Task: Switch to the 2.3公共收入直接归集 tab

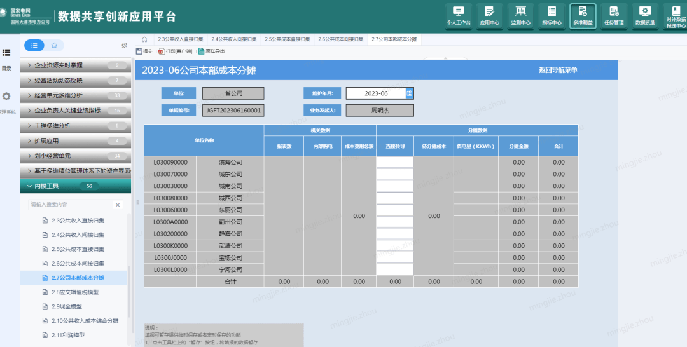Action: [x=180, y=39]
